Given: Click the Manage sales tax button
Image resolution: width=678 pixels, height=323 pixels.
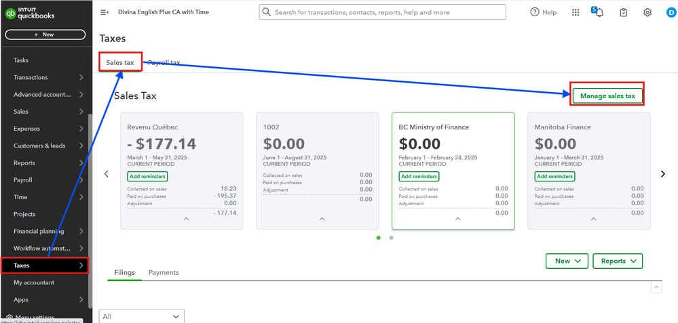Looking at the screenshot, I should pyautogui.click(x=607, y=96).
